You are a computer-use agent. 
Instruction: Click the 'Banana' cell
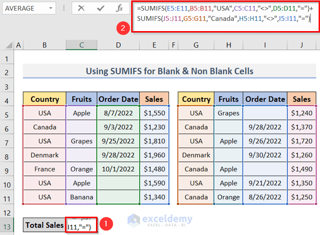click(x=82, y=197)
